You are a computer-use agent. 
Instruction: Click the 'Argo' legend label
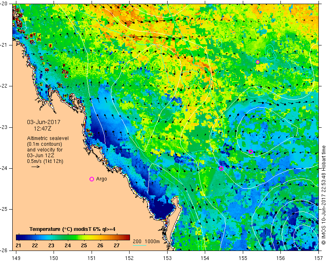(101, 179)
